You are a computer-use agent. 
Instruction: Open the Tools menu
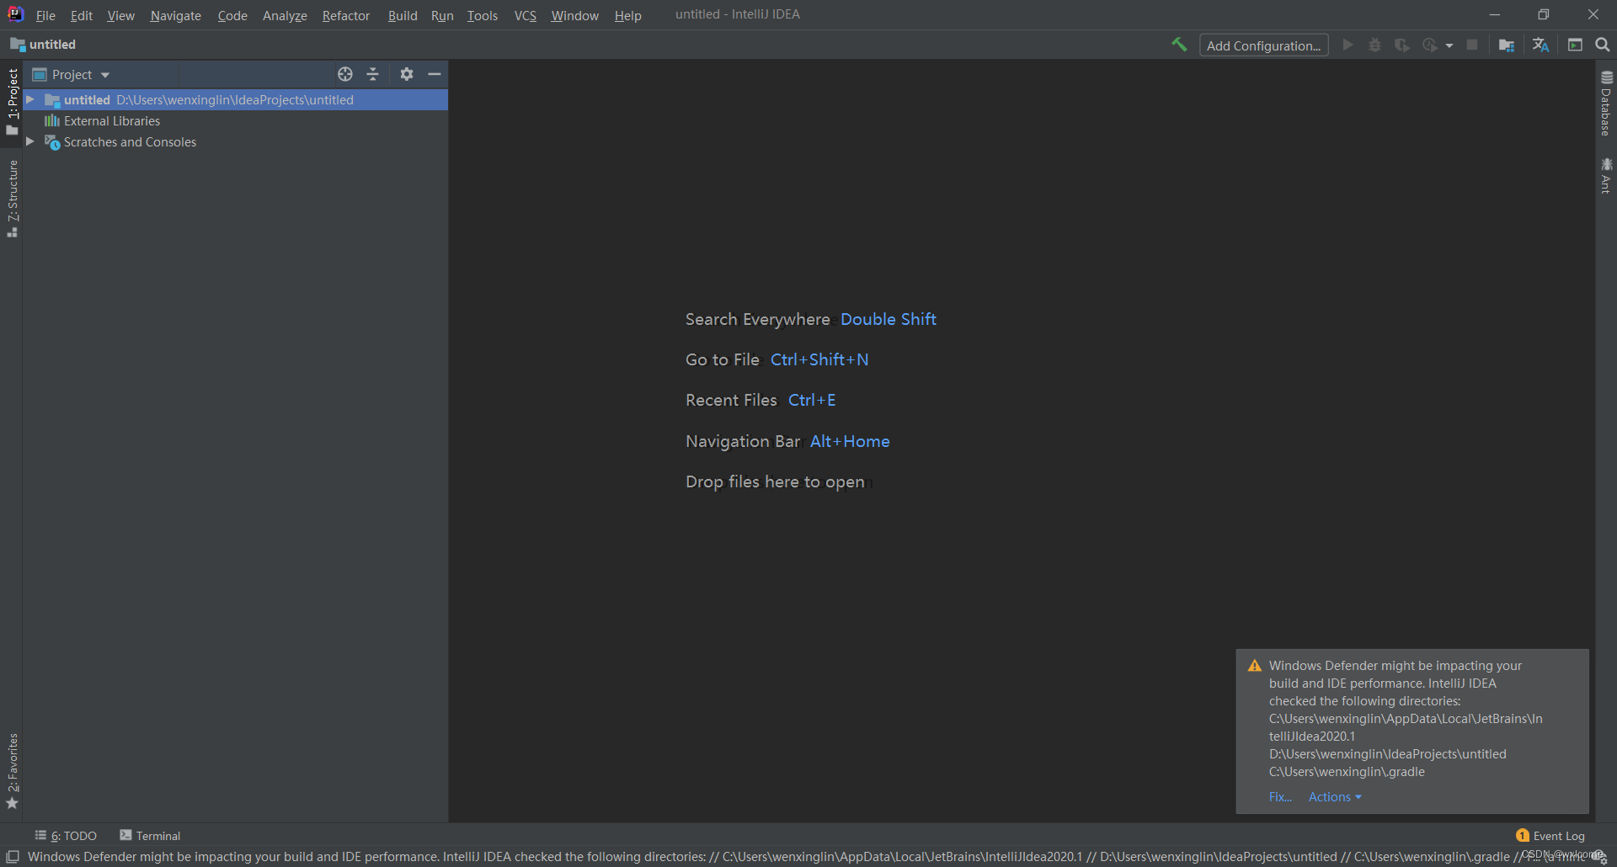tap(483, 15)
